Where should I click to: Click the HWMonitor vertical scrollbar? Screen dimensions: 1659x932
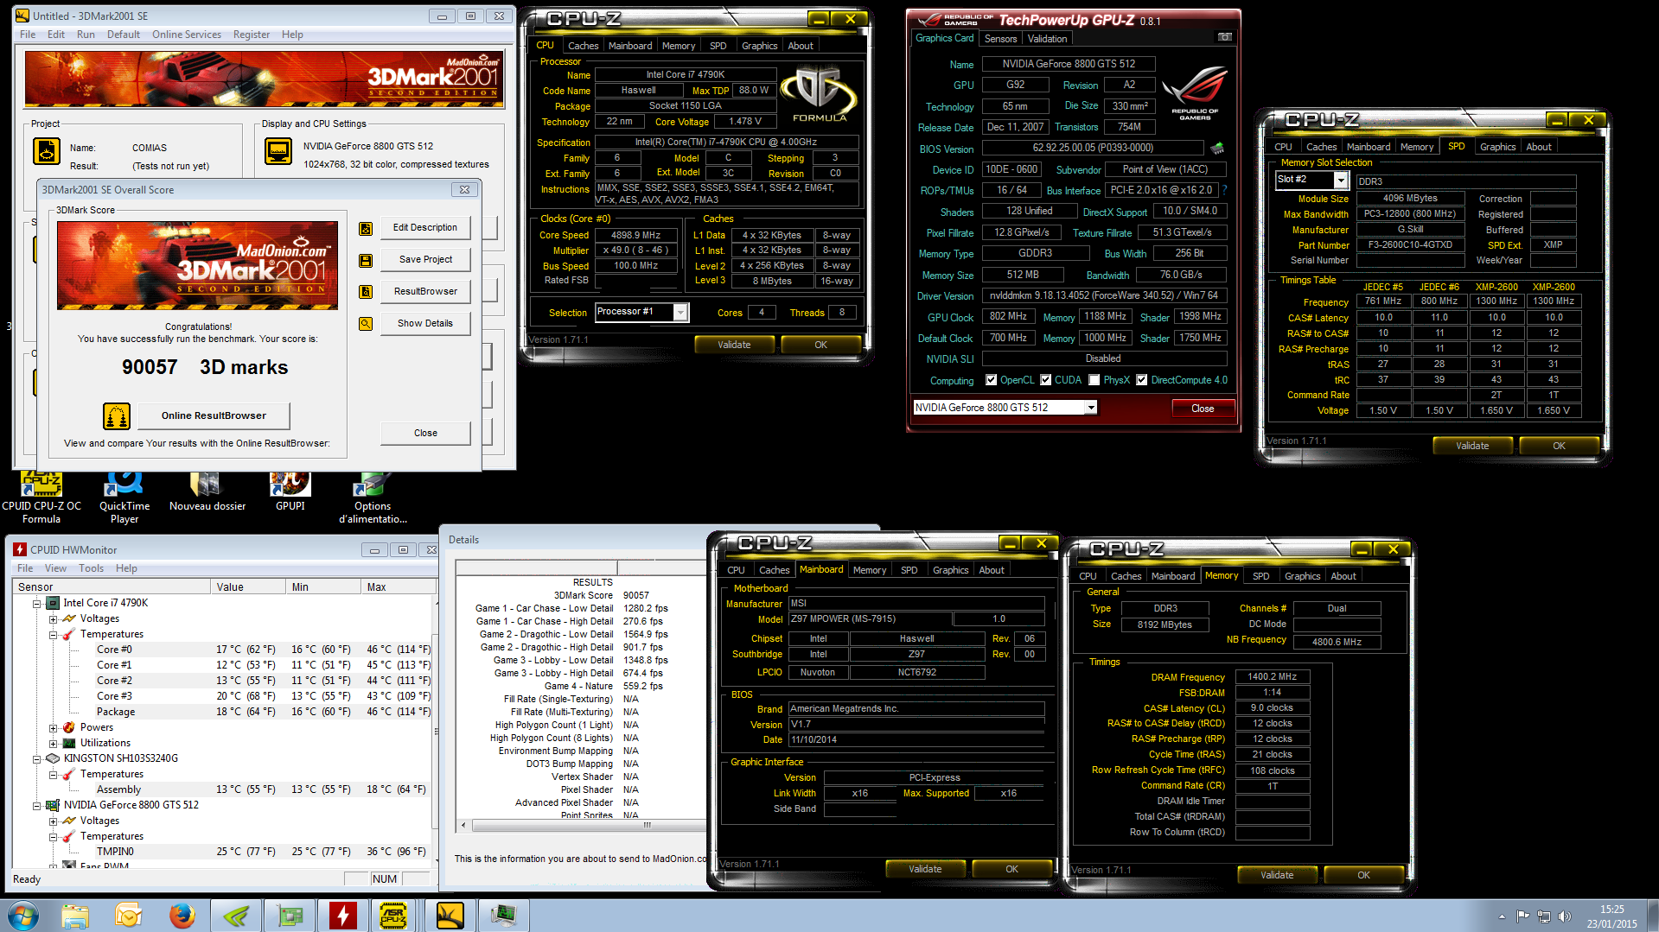(x=434, y=730)
